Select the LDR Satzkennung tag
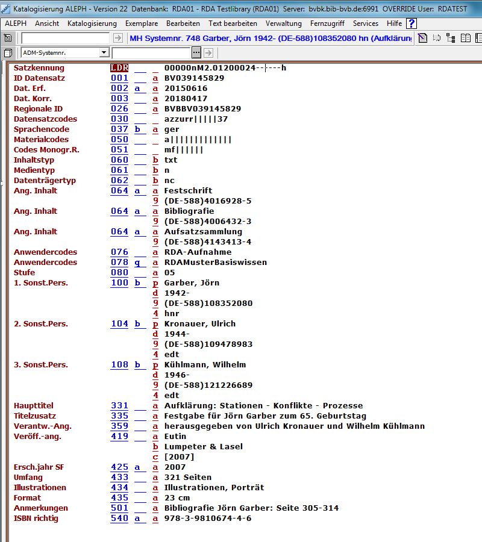 click(119, 67)
